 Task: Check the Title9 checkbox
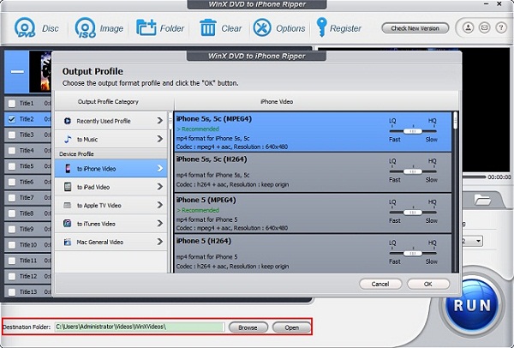12,229
